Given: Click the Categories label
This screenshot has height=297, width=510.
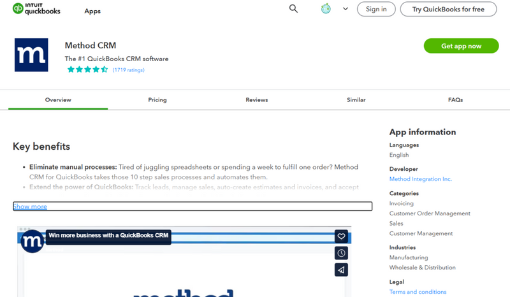Looking at the screenshot, I should (x=404, y=193).
